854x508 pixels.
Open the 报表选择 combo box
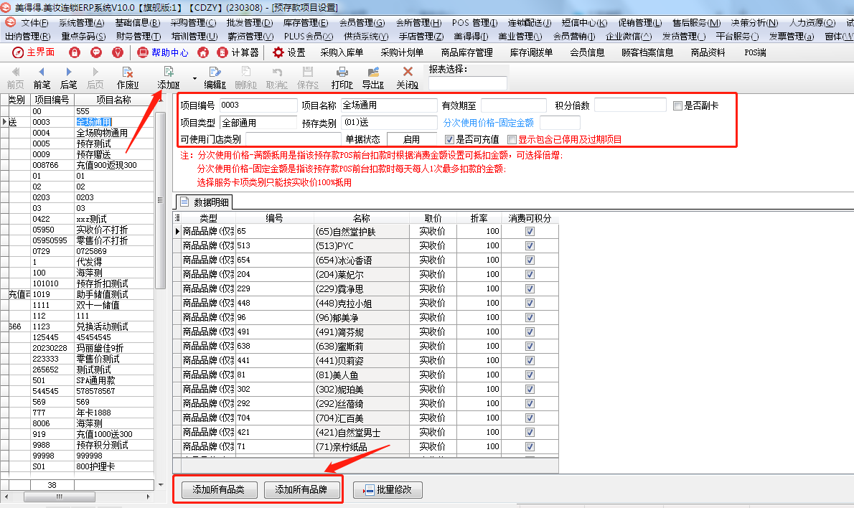(x=467, y=83)
